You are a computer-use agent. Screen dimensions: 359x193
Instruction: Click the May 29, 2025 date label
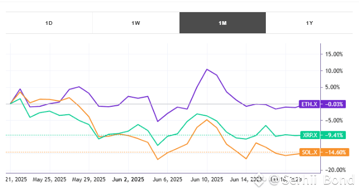(89, 179)
